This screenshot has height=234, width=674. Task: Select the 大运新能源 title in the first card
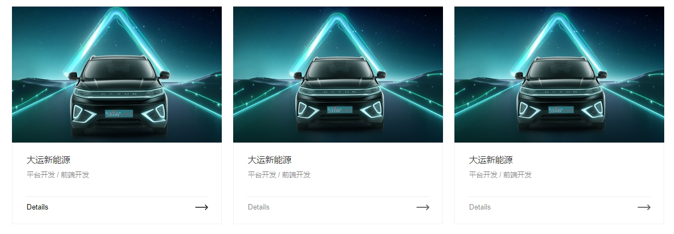(x=48, y=160)
